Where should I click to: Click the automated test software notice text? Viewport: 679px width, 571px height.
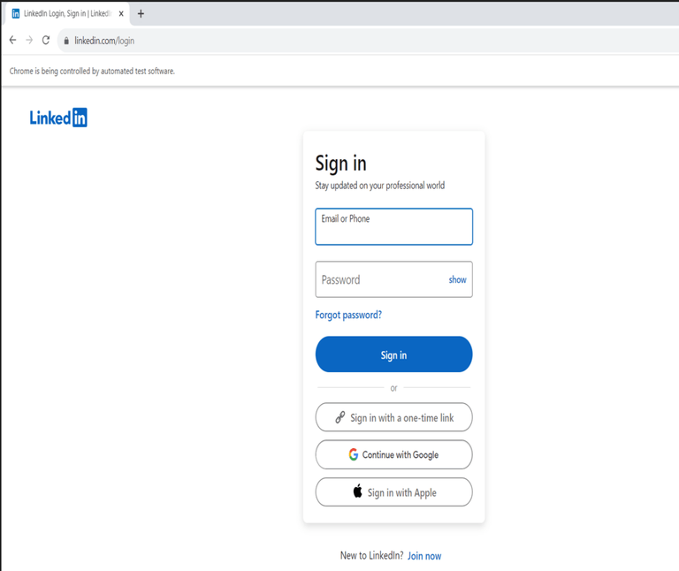click(x=92, y=71)
